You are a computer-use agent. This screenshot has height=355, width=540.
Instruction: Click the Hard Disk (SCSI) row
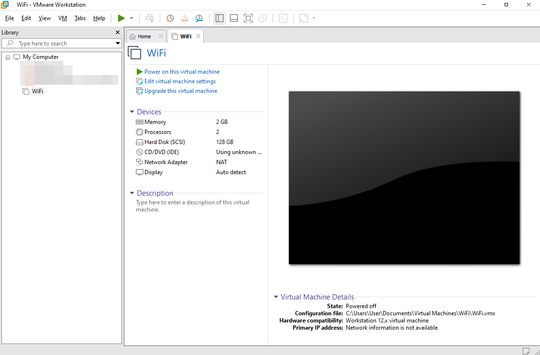tap(199, 142)
